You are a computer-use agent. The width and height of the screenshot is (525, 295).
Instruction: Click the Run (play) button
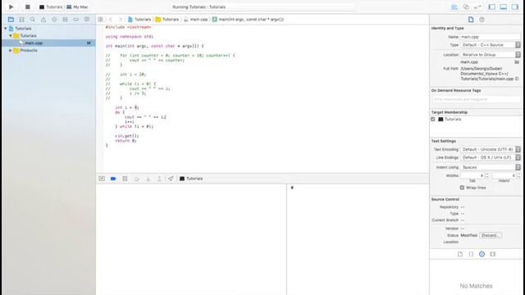(x=11, y=7)
